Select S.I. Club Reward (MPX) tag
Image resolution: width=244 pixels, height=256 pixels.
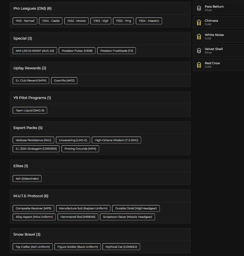tap(31, 81)
